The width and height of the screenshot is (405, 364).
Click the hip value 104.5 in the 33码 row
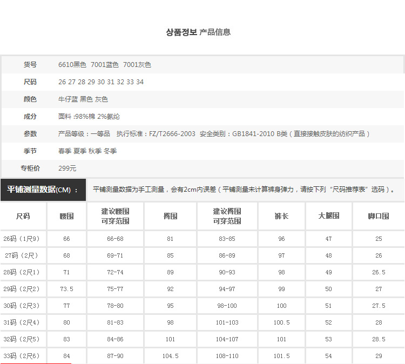[x=170, y=356]
